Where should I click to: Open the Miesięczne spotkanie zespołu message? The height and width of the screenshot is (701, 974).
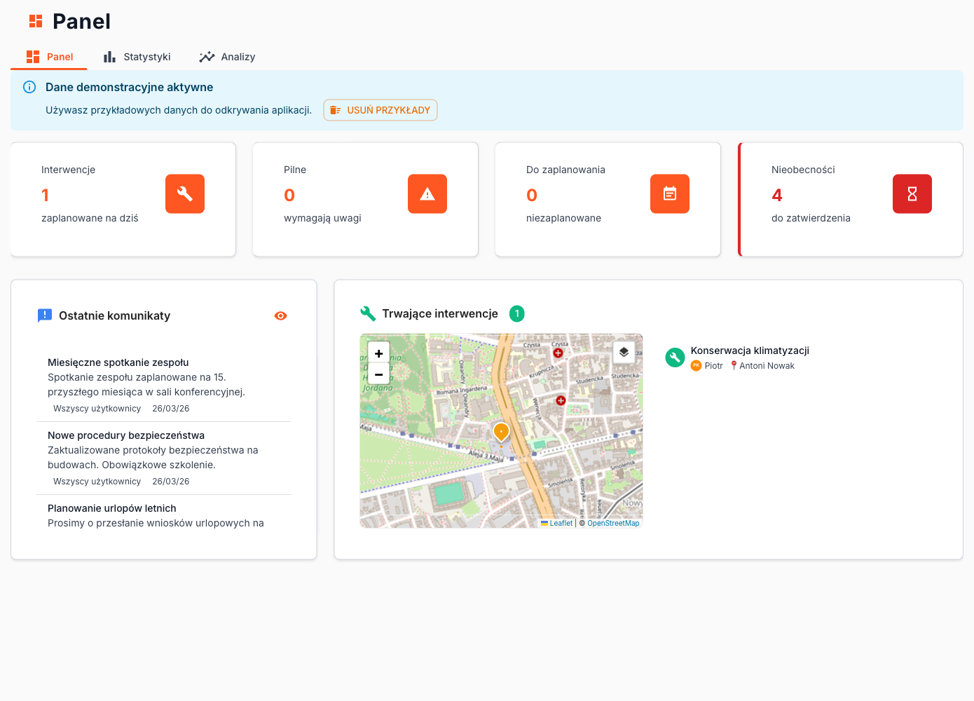pos(118,362)
